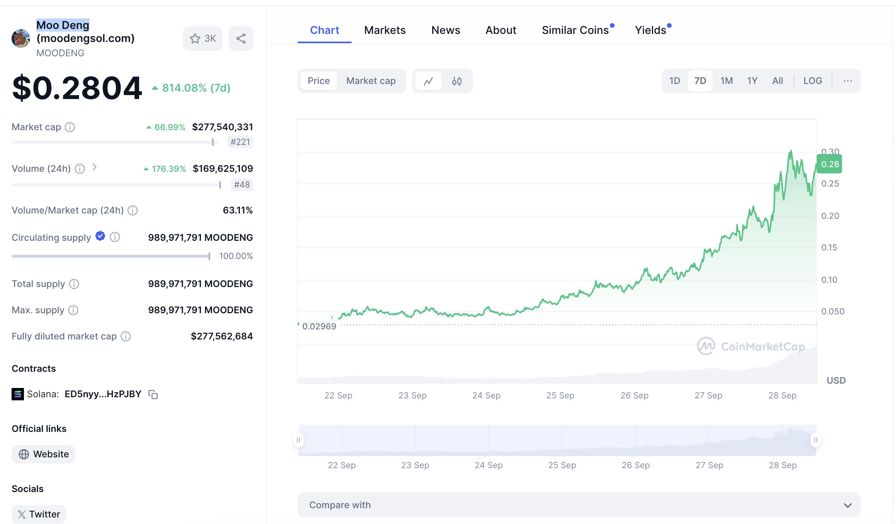The height and width of the screenshot is (524, 896).
Task: Copy the Solana contract address
Action: click(153, 395)
